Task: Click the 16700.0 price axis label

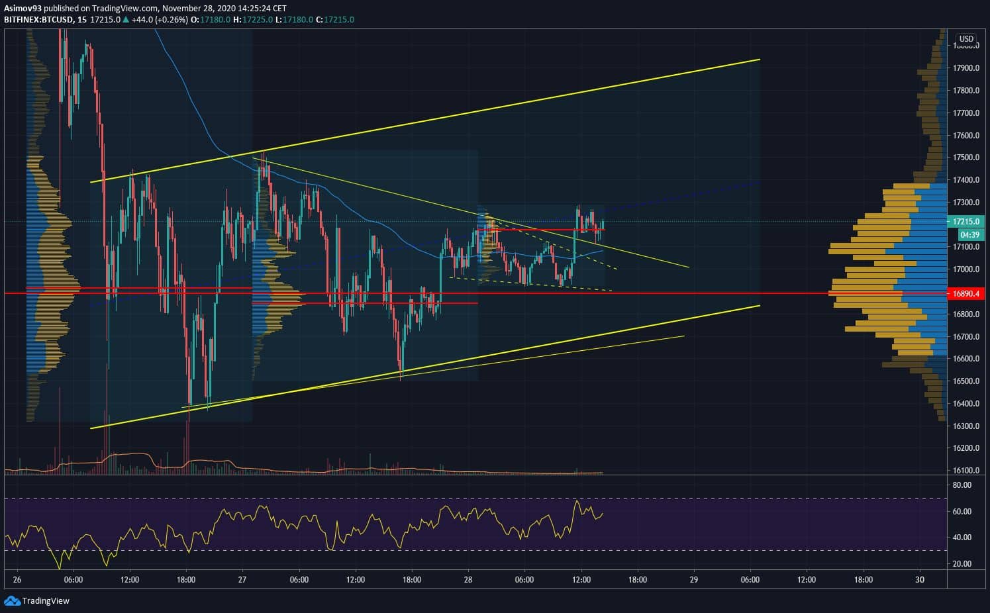Action: (966, 337)
